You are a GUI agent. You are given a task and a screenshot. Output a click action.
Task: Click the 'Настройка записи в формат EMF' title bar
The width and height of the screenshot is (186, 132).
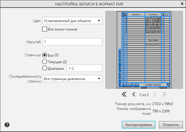(x=90, y=4)
